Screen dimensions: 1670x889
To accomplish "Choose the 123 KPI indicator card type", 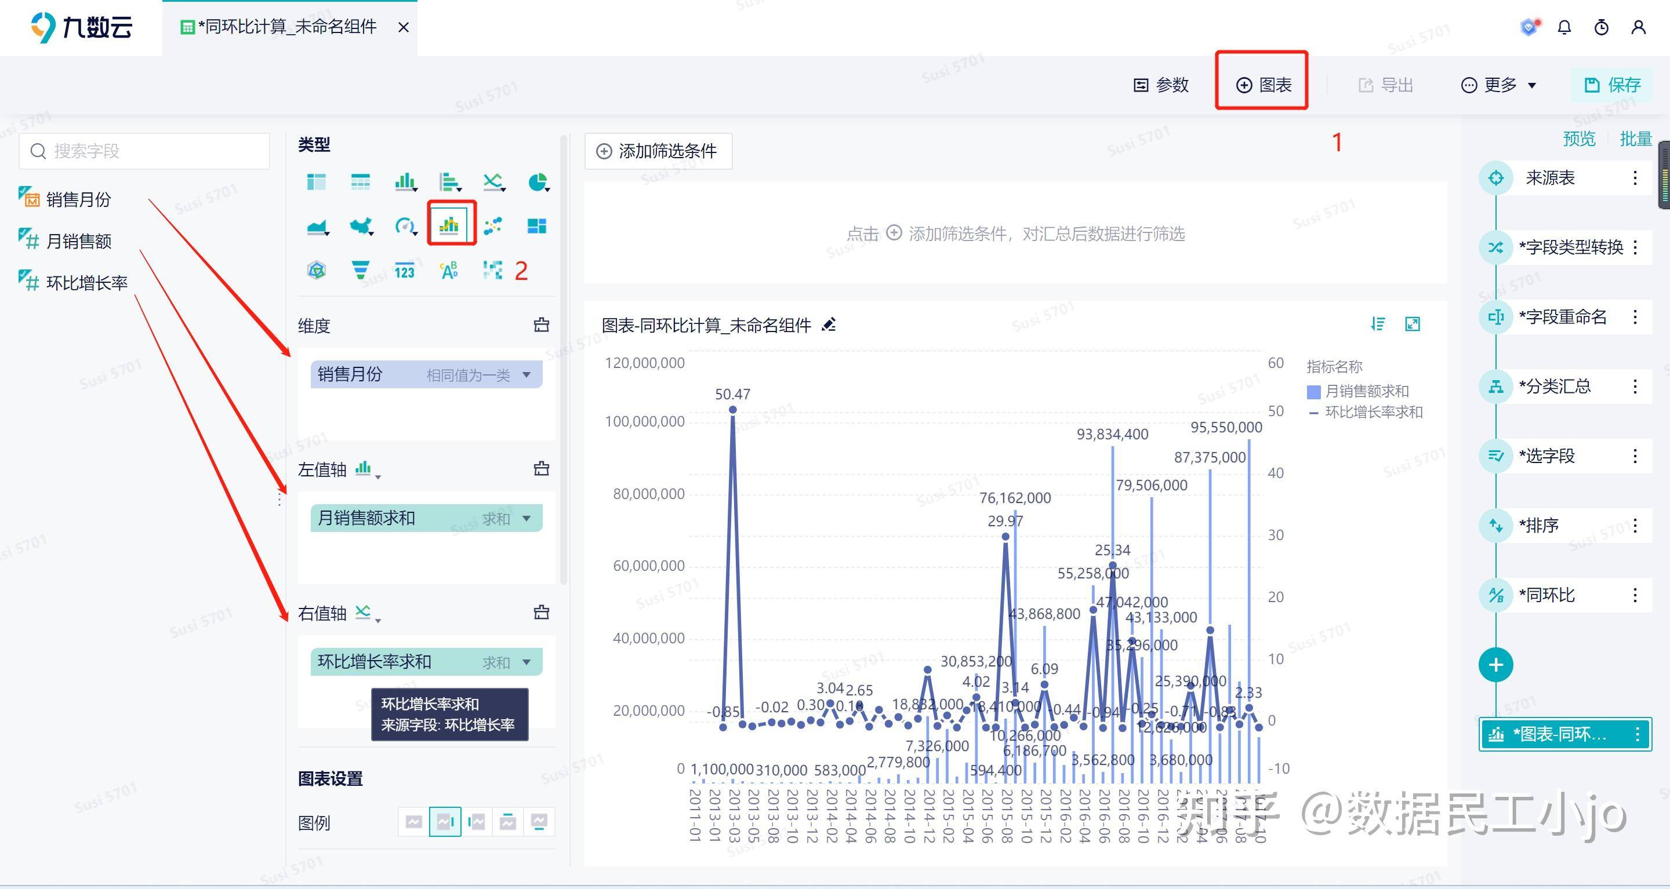I will (x=405, y=271).
